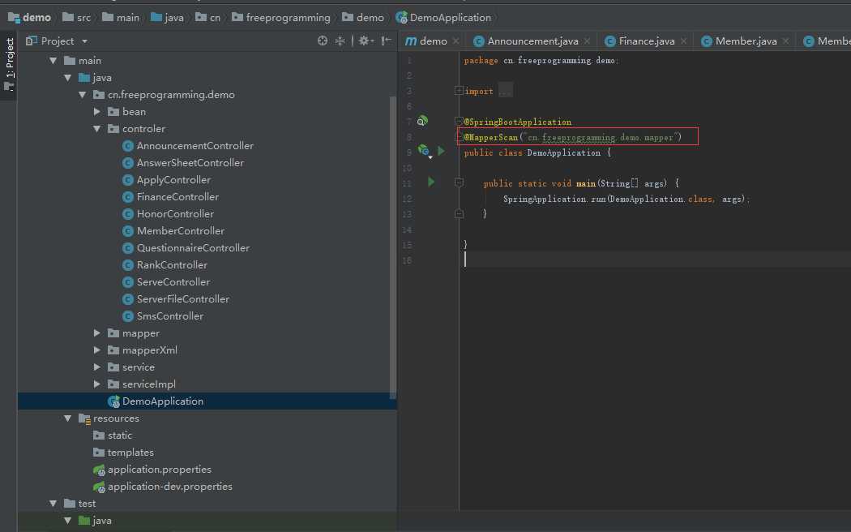Toggle code folding for the import block
Image resolution: width=851 pixels, height=532 pixels.
(x=459, y=91)
